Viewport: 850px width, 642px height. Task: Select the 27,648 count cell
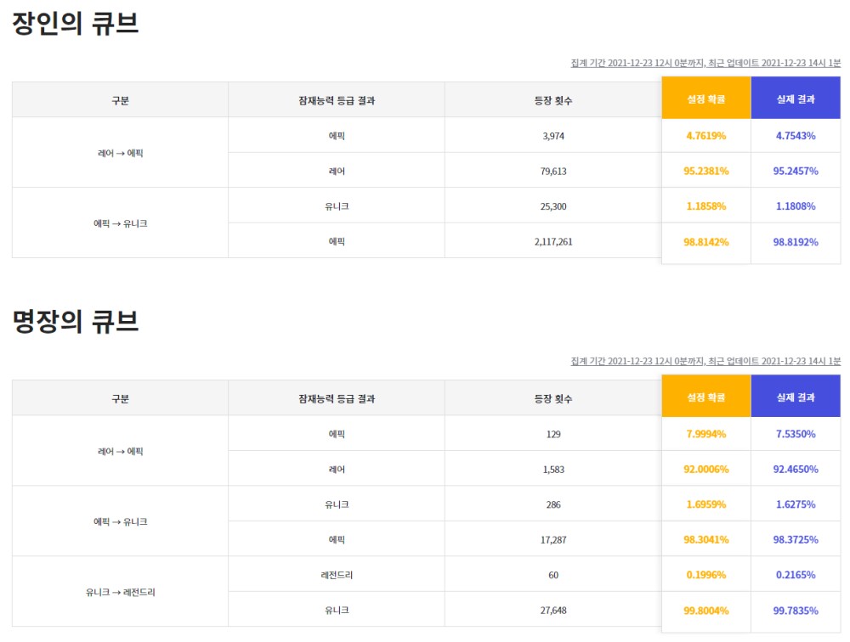point(553,611)
